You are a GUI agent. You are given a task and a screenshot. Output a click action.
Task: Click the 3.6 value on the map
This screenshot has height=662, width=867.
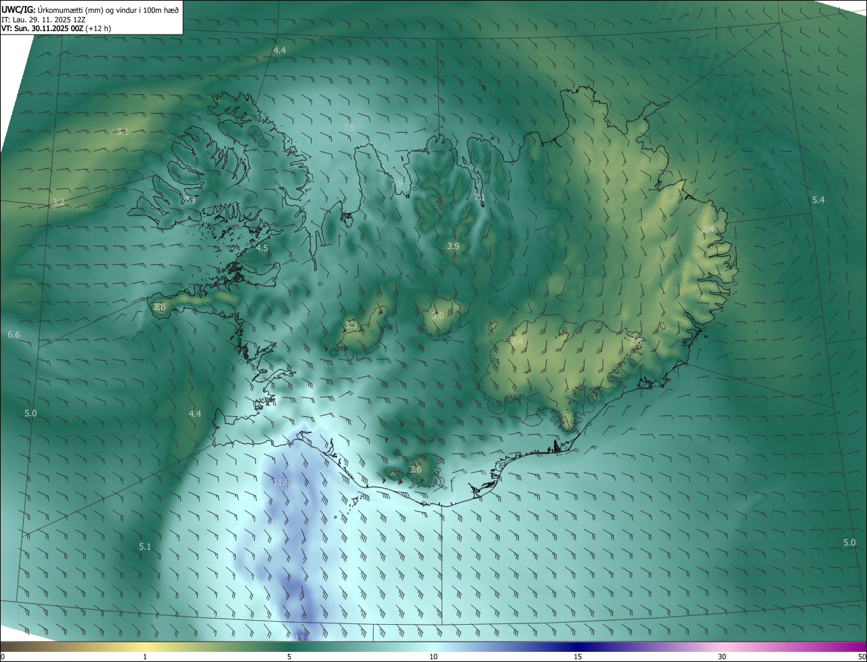click(x=415, y=469)
